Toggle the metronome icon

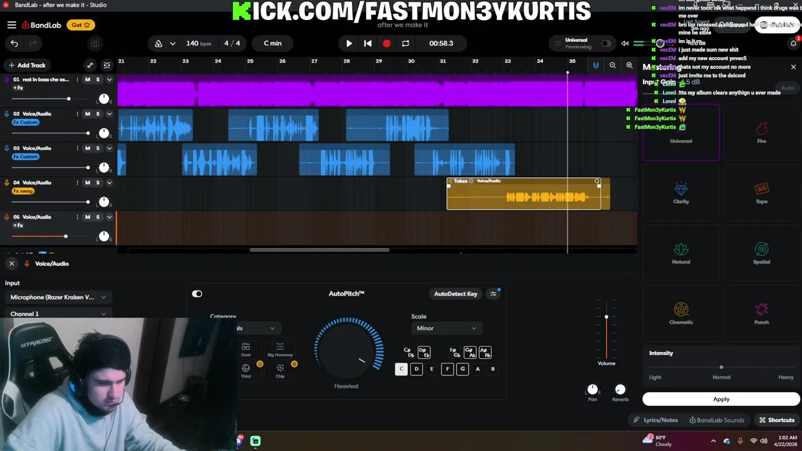point(159,43)
